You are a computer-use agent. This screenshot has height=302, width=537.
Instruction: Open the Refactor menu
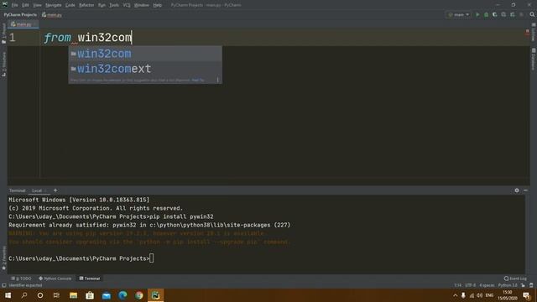pyautogui.click(x=86, y=5)
